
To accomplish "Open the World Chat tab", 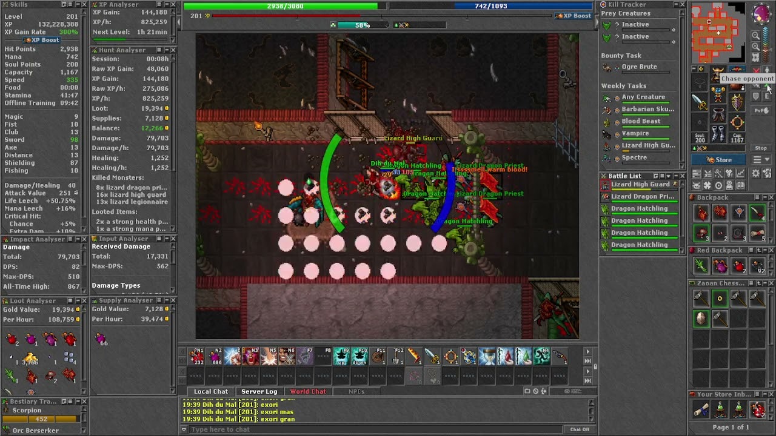I will click(308, 391).
